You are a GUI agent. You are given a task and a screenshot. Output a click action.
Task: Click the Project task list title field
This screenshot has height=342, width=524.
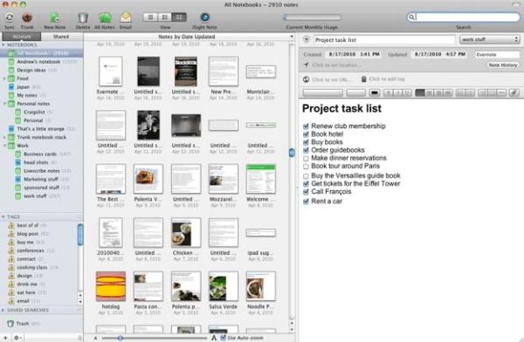coord(384,40)
